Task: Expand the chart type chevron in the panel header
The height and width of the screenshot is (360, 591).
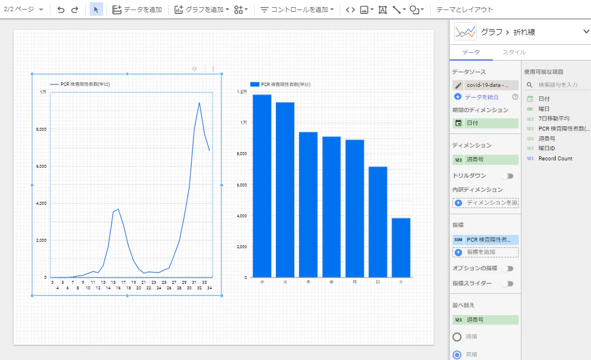Action: click(586, 31)
